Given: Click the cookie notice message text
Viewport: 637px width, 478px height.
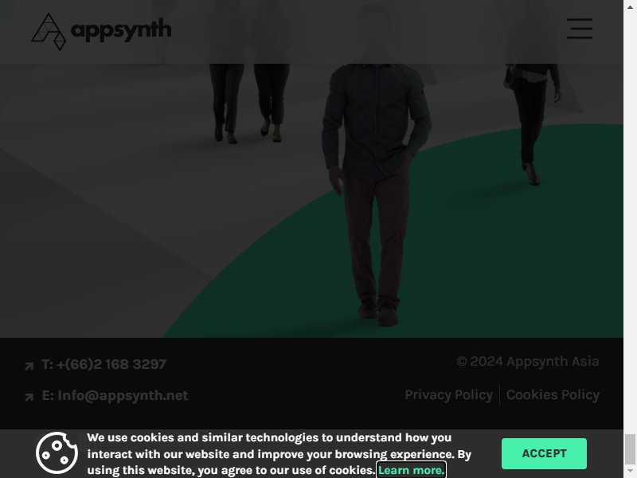Looking at the screenshot, I should (x=279, y=453).
